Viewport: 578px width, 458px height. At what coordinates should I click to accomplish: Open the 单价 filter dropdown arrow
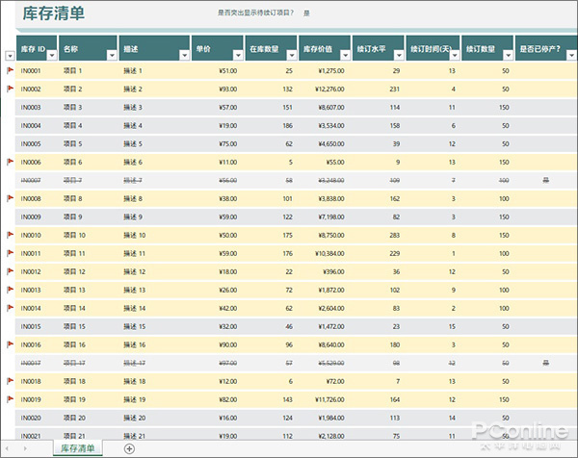tap(236, 57)
